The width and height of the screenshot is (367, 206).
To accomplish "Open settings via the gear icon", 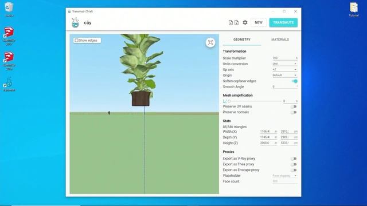I will [245, 22].
